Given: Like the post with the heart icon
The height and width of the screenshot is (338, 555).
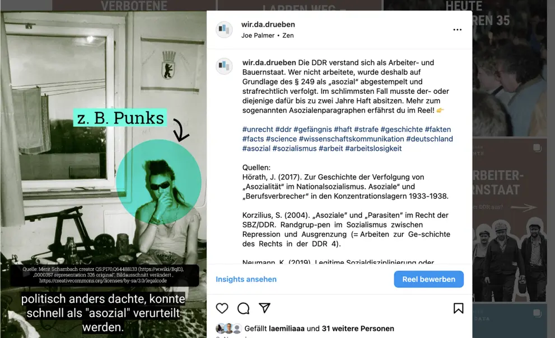Looking at the screenshot, I should coord(222,308).
